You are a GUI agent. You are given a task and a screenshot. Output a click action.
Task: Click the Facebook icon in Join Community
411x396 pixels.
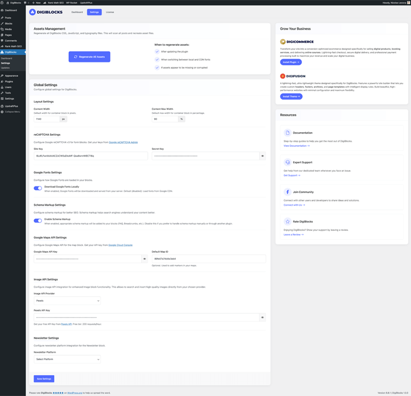click(288, 192)
